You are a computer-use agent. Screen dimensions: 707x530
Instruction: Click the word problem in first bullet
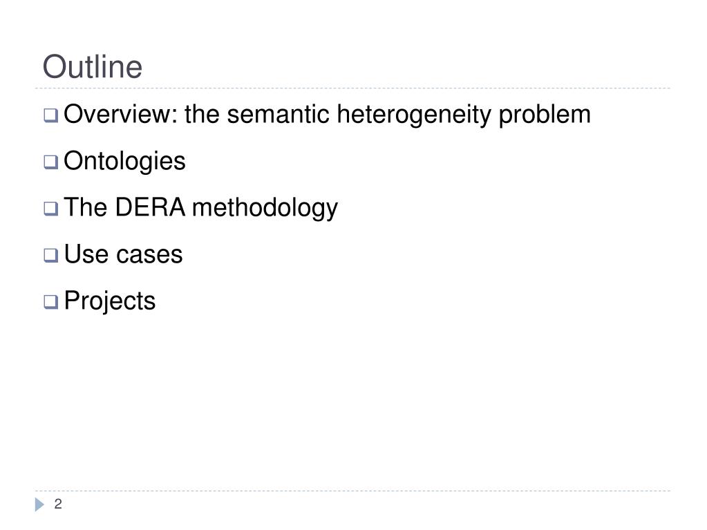pyautogui.click(x=544, y=115)
